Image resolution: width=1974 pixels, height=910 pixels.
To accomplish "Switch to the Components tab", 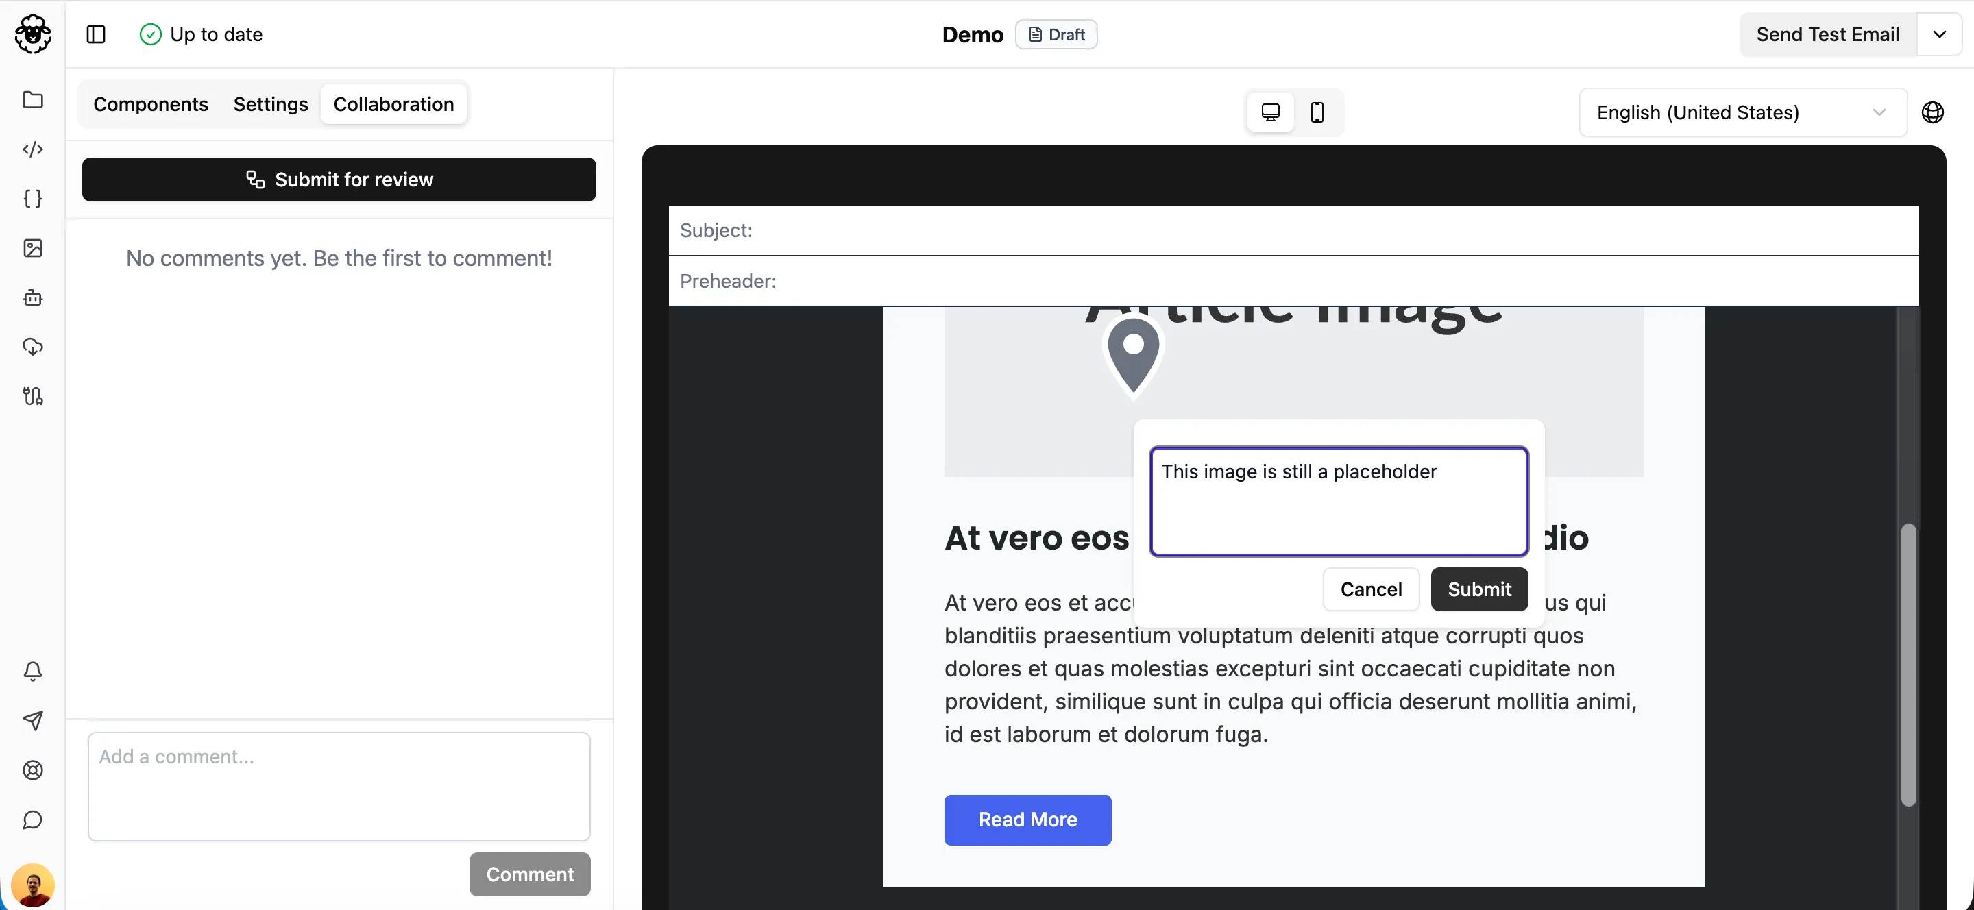I will (x=151, y=104).
